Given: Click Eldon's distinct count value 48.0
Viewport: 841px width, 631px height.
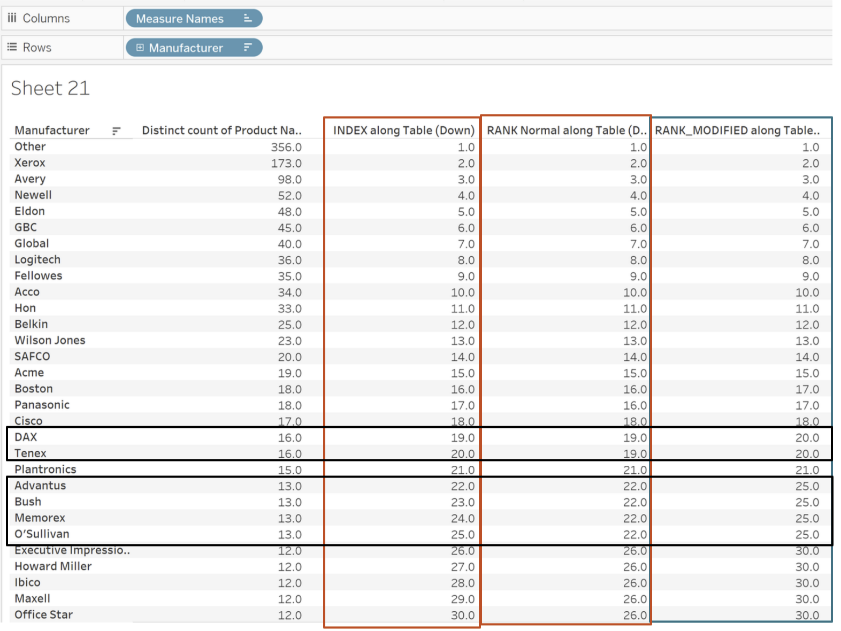Looking at the screenshot, I should click(x=289, y=212).
